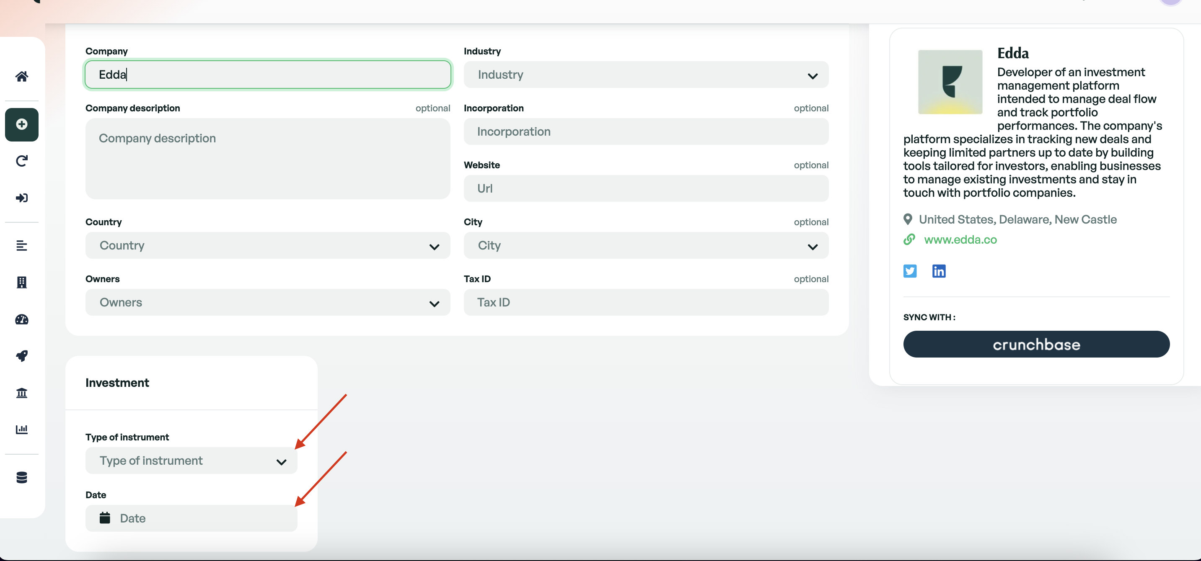Open the building companies sidebar icon
Screen dimensions: 1201x561
21,282
